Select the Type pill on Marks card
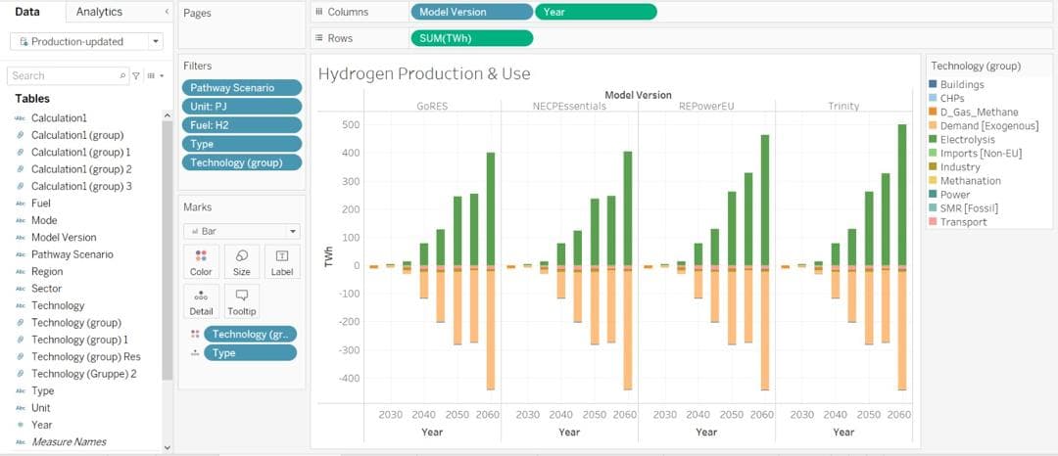Screen dimensions: 1058x456 pos(251,353)
